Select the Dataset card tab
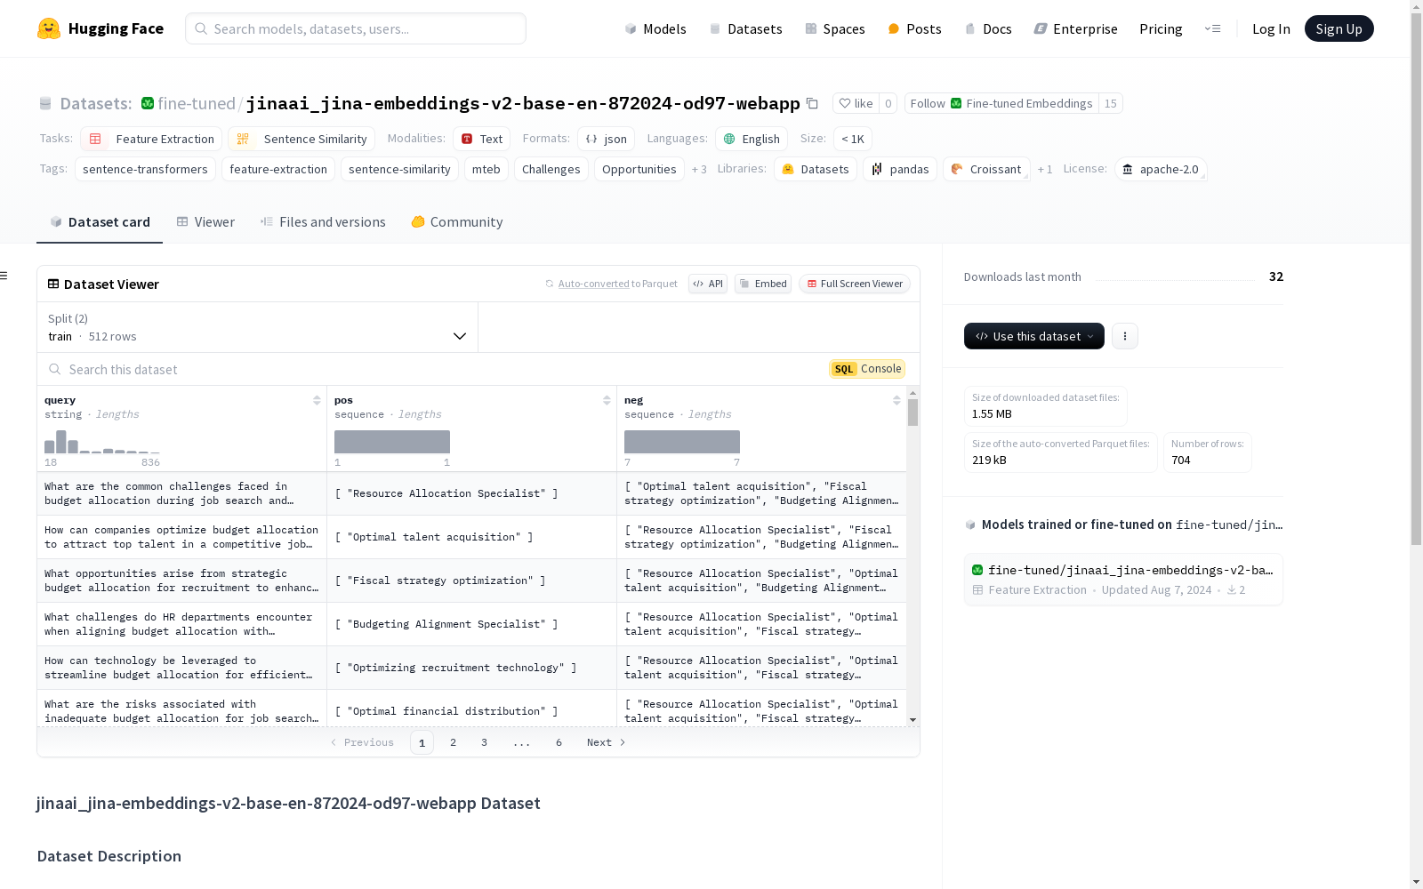 (100, 222)
